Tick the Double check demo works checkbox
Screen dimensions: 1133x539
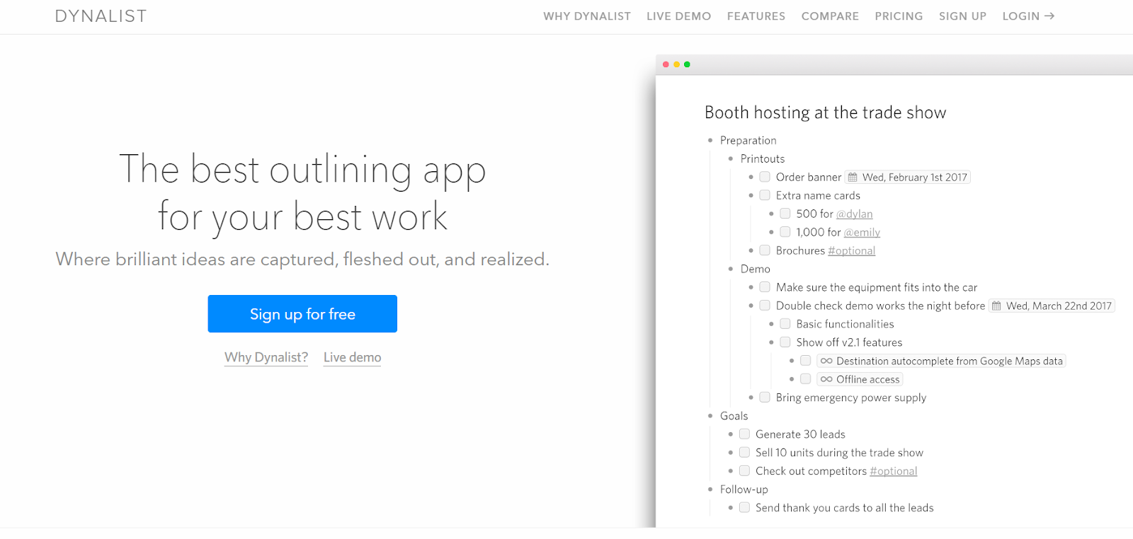tap(765, 306)
